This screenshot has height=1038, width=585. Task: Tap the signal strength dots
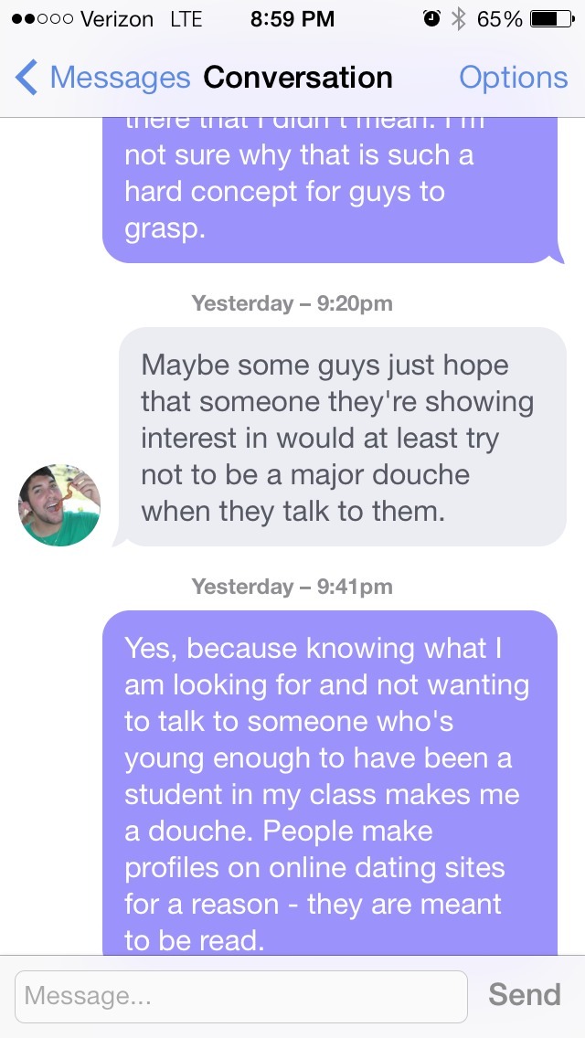pos(42,18)
